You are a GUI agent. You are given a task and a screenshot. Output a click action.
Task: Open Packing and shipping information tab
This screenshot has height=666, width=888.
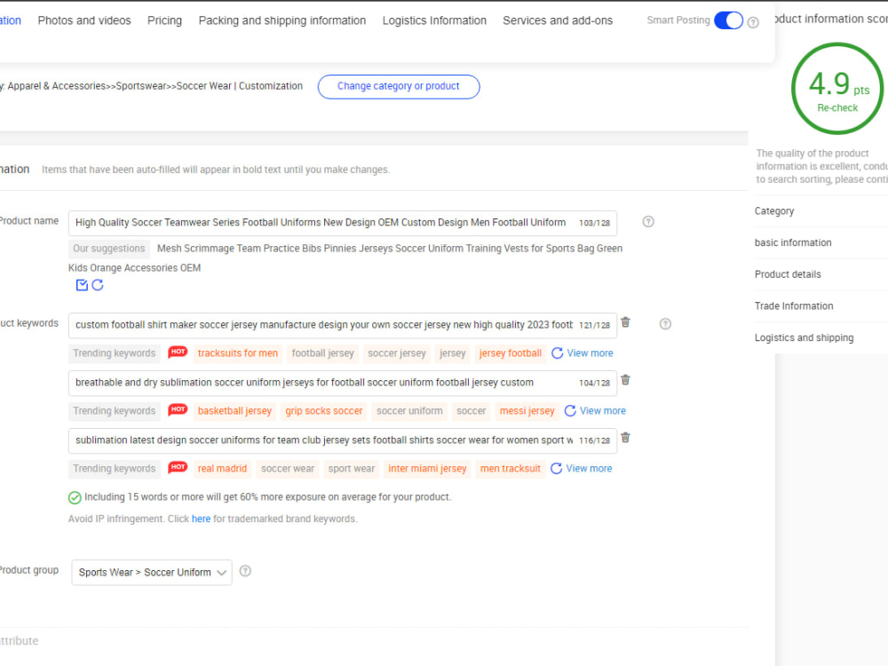[x=282, y=20]
